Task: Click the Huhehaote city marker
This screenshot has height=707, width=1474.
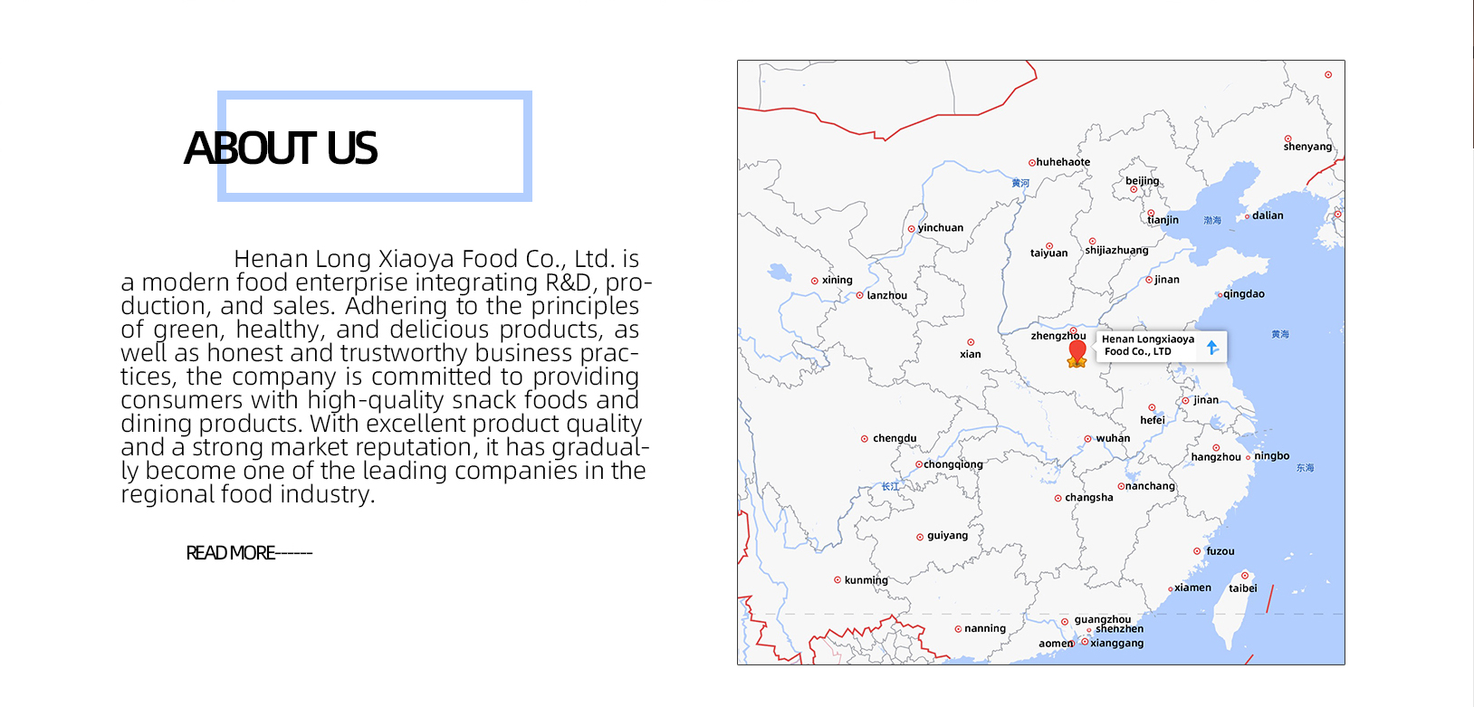Action: [1031, 163]
